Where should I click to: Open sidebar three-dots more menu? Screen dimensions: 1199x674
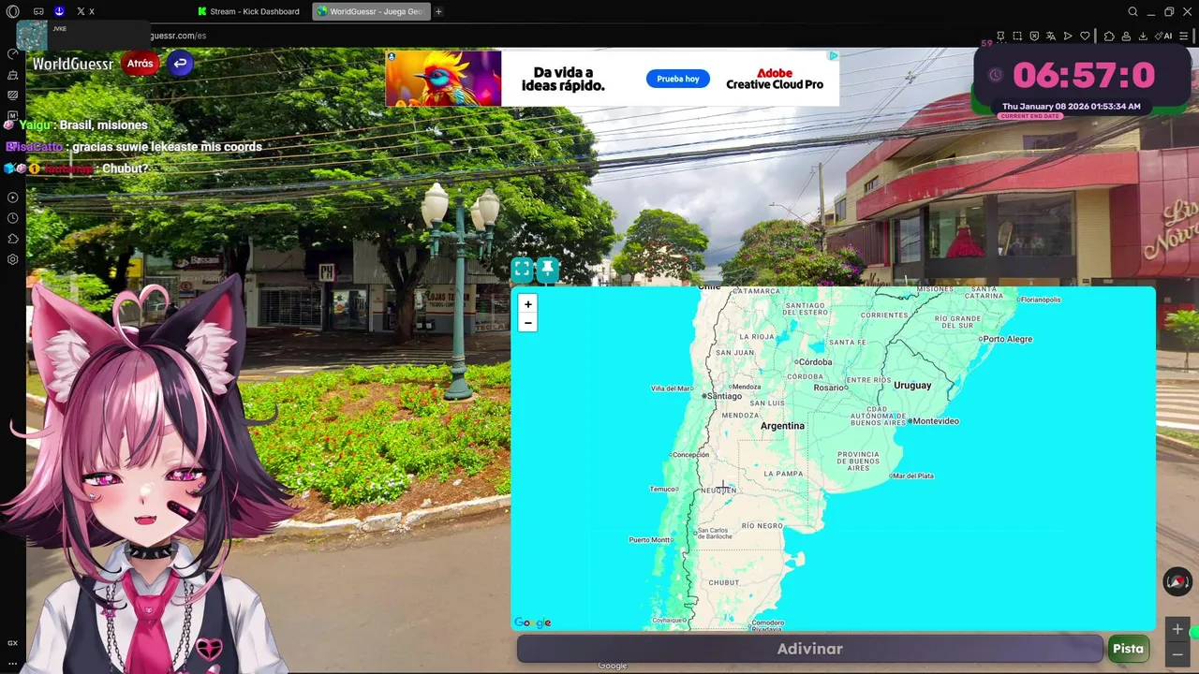(13, 662)
